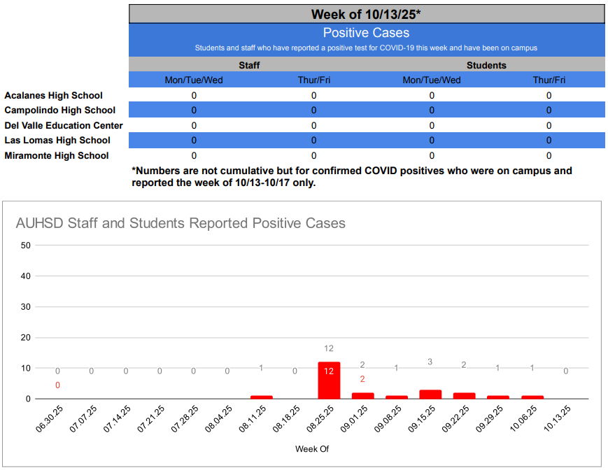The height and width of the screenshot is (470, 608).
Task: Click the footnote text about non-cumulative numbers
Action: click(351, 176)
